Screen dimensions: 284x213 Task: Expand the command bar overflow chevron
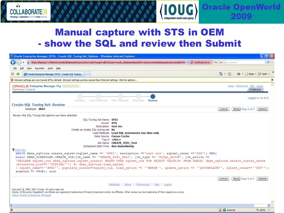(x=273, y=72)
